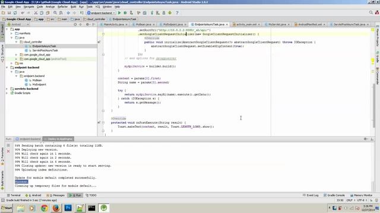
Task: Open Photoshop from the taskbar
Action: click(68, 208)
